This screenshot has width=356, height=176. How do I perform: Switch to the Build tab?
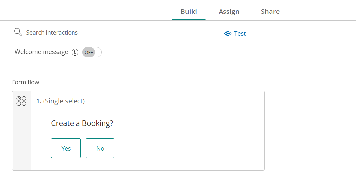(x=189, y=12)
